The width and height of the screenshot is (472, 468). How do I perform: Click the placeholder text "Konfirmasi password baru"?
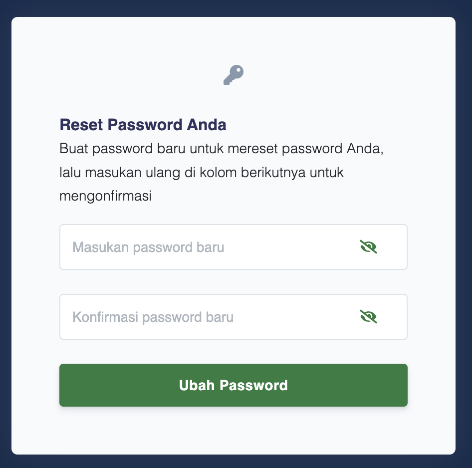tap(153, 317)
